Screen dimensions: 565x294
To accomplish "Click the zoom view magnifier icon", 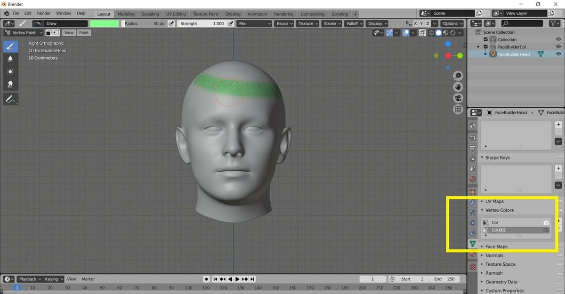I will (x=458, y=76).
